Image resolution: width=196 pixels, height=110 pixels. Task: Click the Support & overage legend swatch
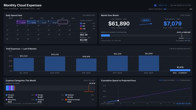pos(66,100)
